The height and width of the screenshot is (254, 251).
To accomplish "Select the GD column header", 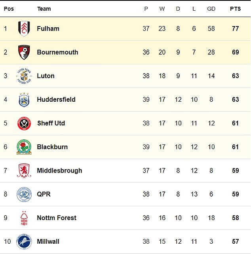I will point(211,9).
